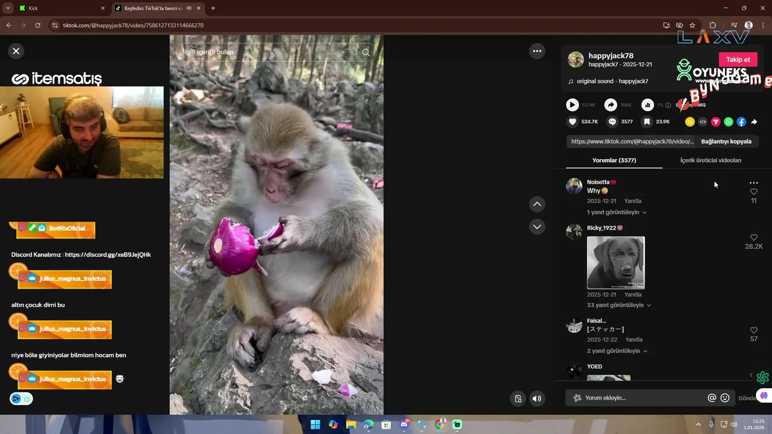Click the @ mention icon in comment box
The height and width of the screenshot is (434, 772).
712,398
